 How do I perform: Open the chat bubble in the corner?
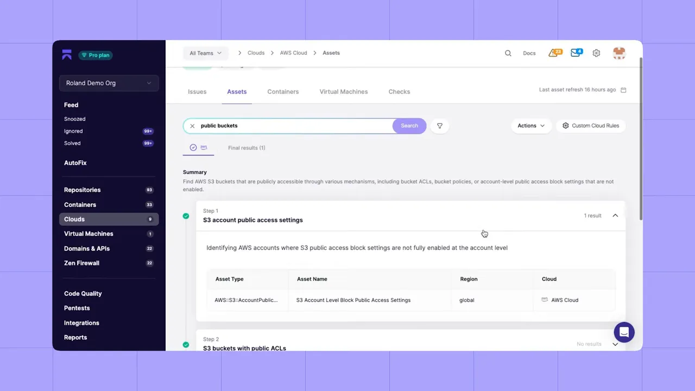tap(624, 332)
